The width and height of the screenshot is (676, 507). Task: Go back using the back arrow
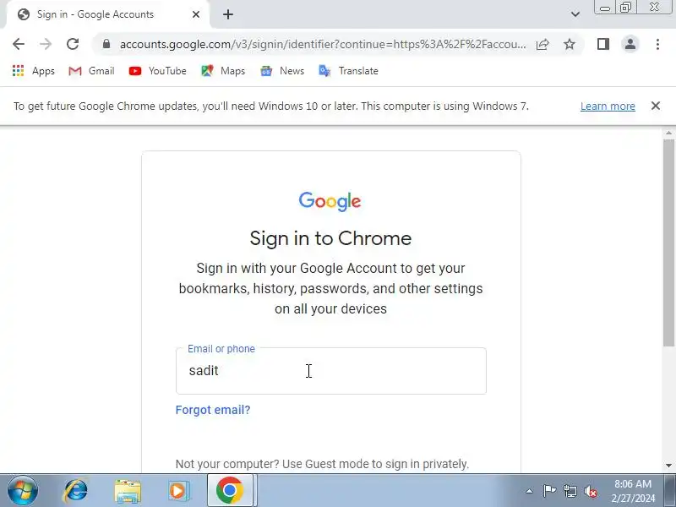tap(19, 44)
